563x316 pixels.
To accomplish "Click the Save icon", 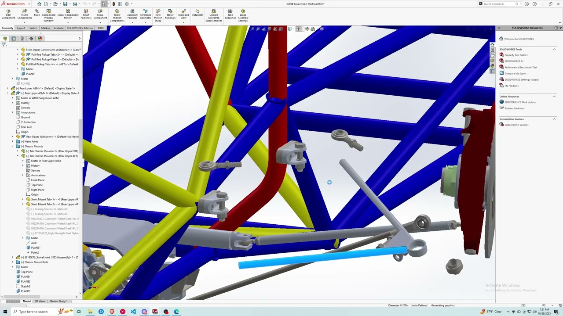I will pyautogui.click(x=65, y=4).
